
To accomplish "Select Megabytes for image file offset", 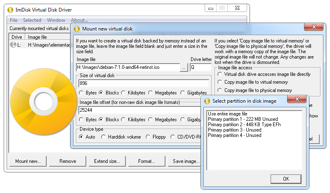I will pyautogui.click(x=163, y=120).
